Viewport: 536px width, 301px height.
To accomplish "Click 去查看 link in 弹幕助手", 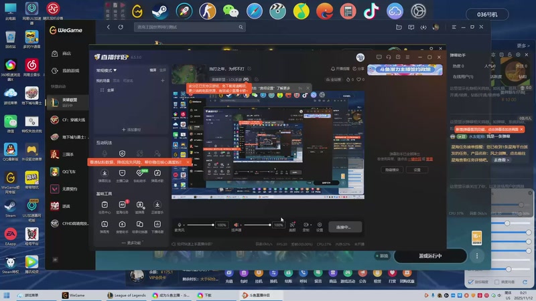I will (501, 160).
